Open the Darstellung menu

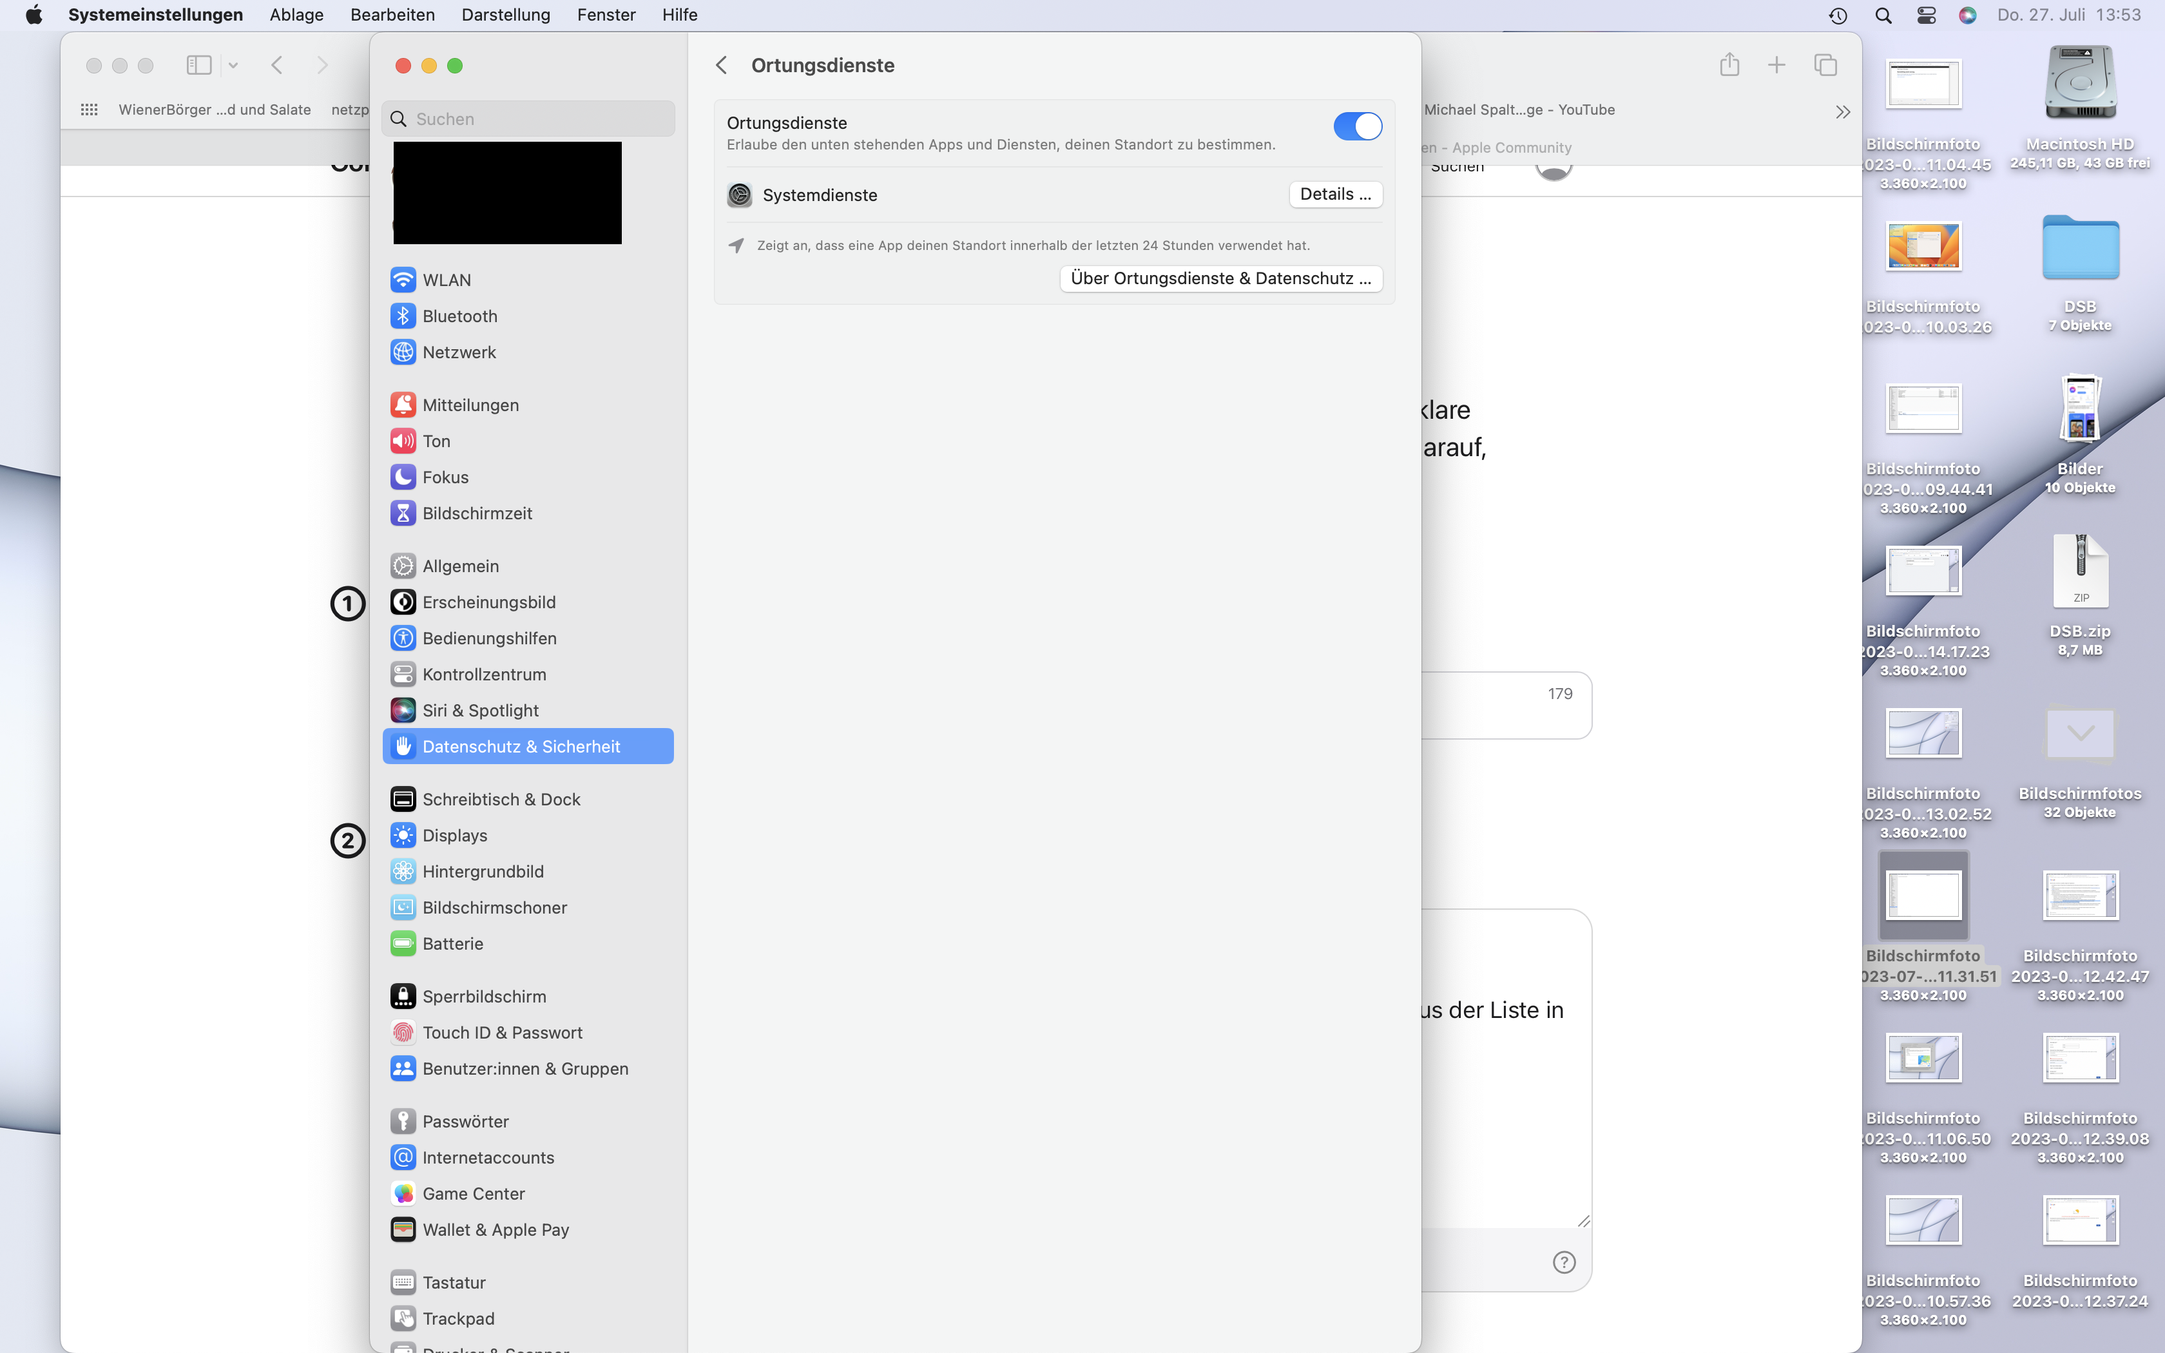(505, 15)
